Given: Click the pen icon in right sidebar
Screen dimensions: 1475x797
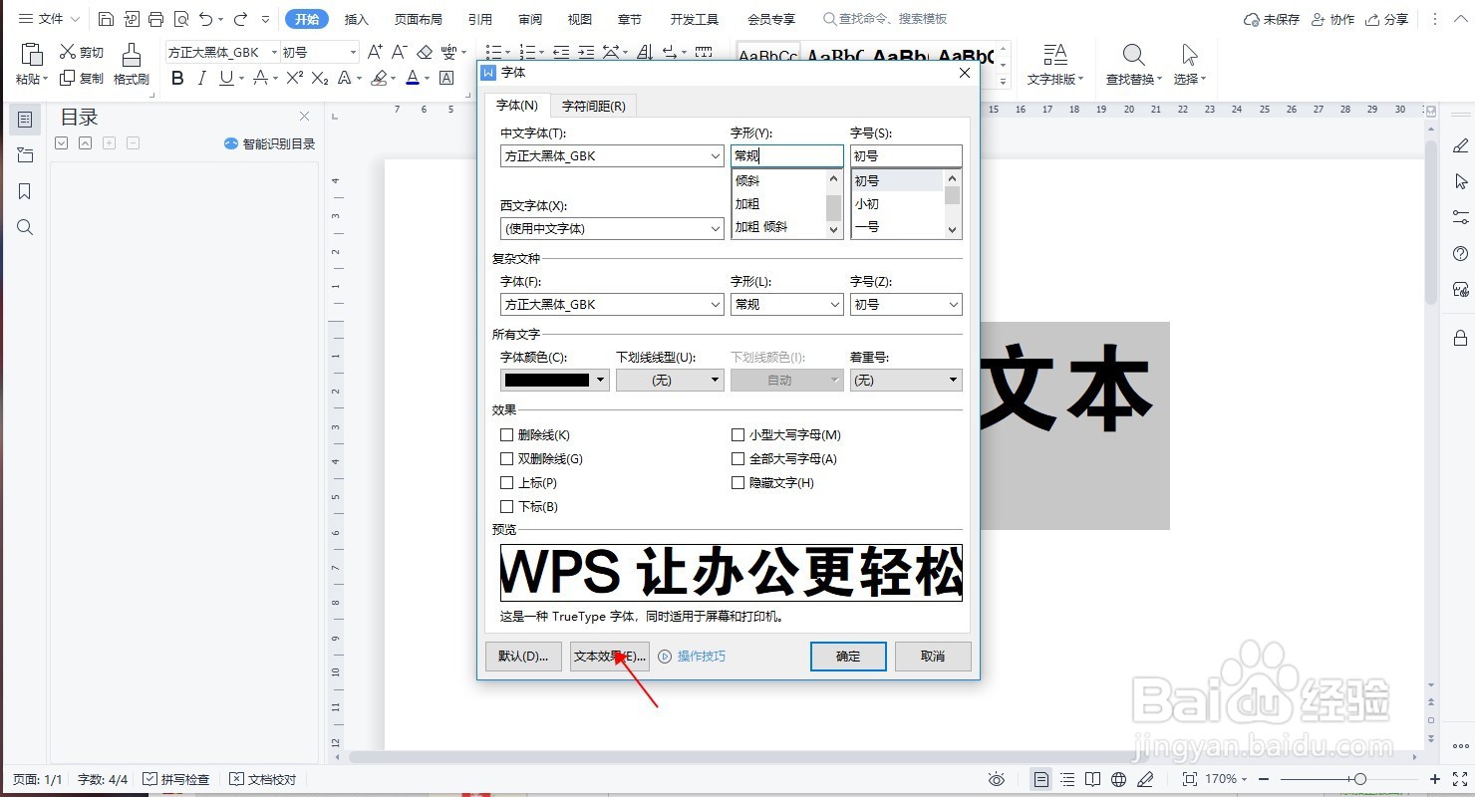Looking at the screenshot, I should click(1461, 145).
